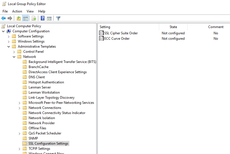Expand the QoS Packet Scheduler node
Viewport: 230px width, 154px height.
pyautogui.click(x=19, y=134)
